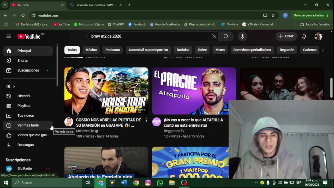The image size is (334, 188).
Task: Select the Todos filter chip
Action: tap(72, 50)
